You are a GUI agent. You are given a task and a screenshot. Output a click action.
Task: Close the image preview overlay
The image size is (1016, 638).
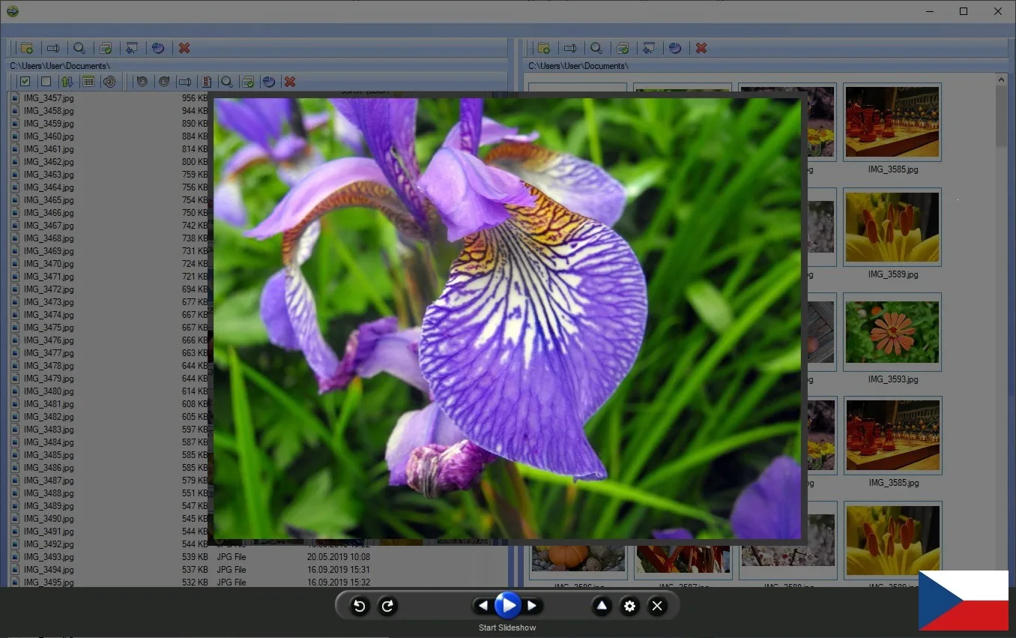coord(657,605)
